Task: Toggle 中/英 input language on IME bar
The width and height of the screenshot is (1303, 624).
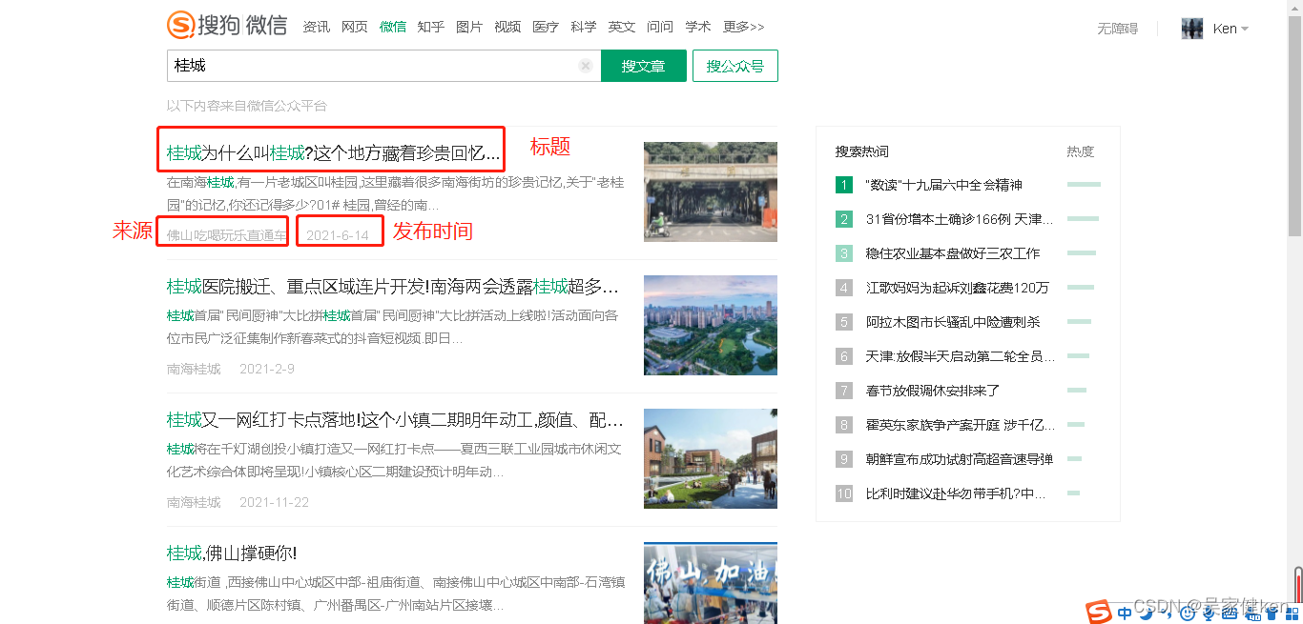Action: pos(1126,614)
